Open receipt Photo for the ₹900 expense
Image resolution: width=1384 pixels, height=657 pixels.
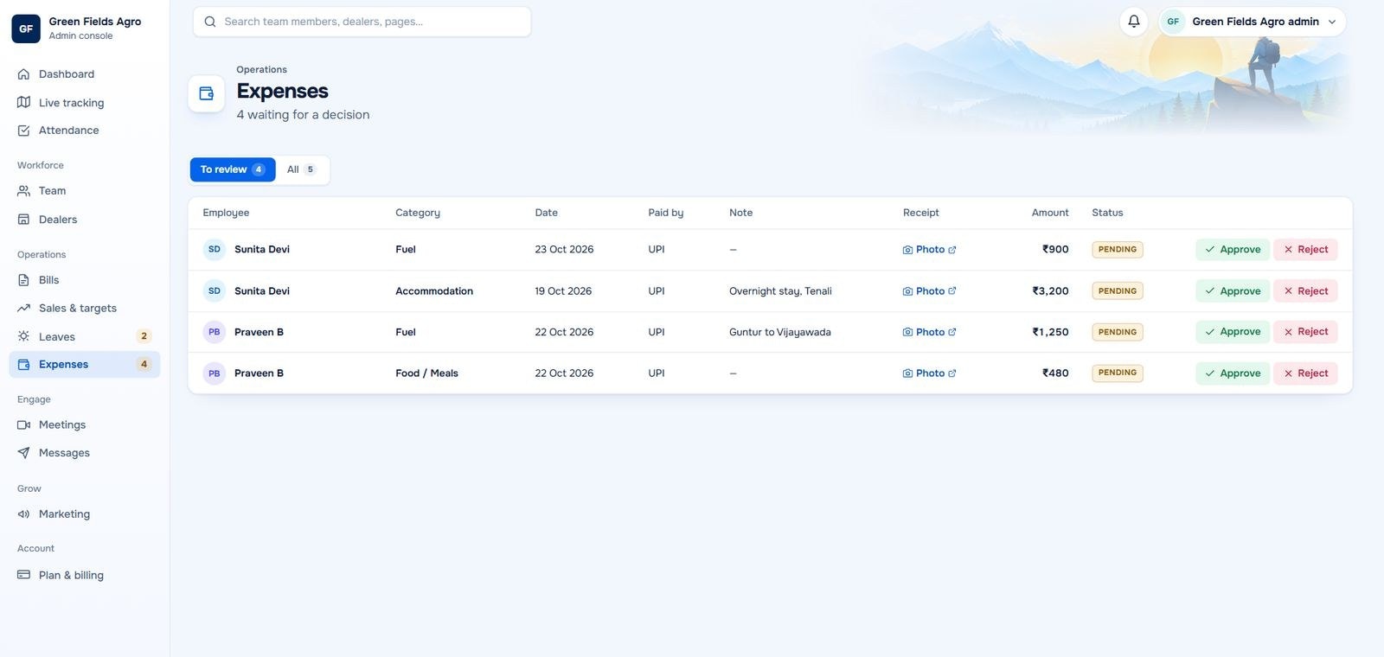929,249
